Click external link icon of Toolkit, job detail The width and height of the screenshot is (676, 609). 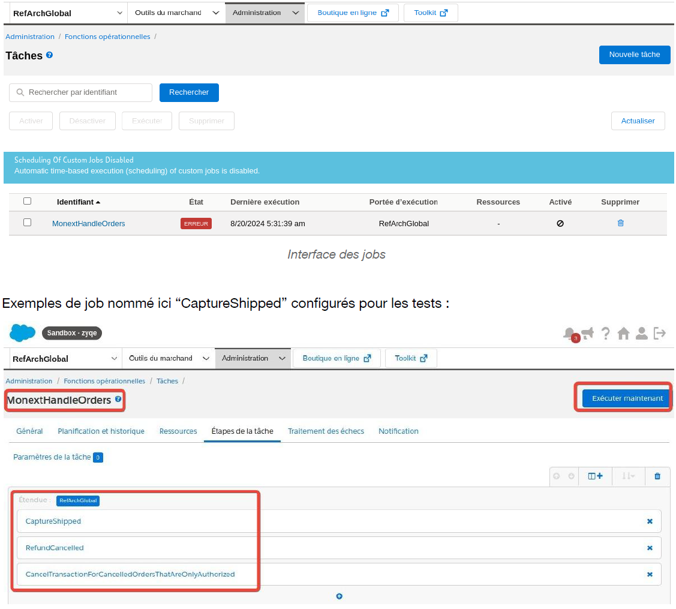tap(424, 358)
